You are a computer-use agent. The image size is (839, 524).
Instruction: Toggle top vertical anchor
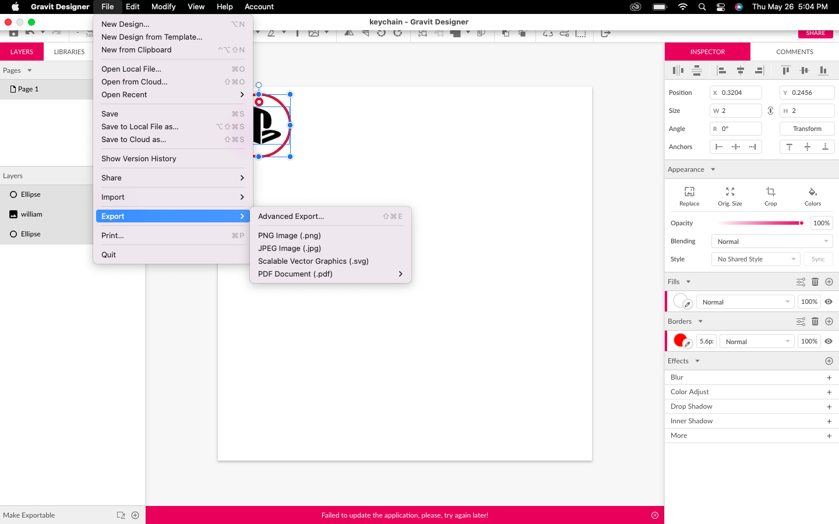(789, 147)
